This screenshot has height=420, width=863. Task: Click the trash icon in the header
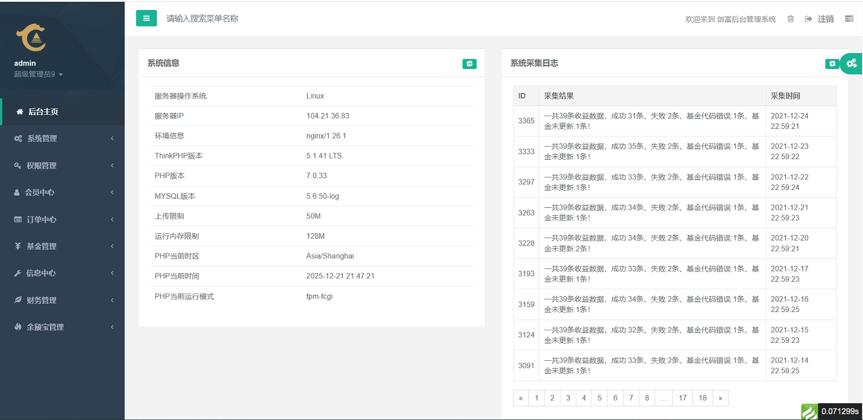[x=790, y=19]
